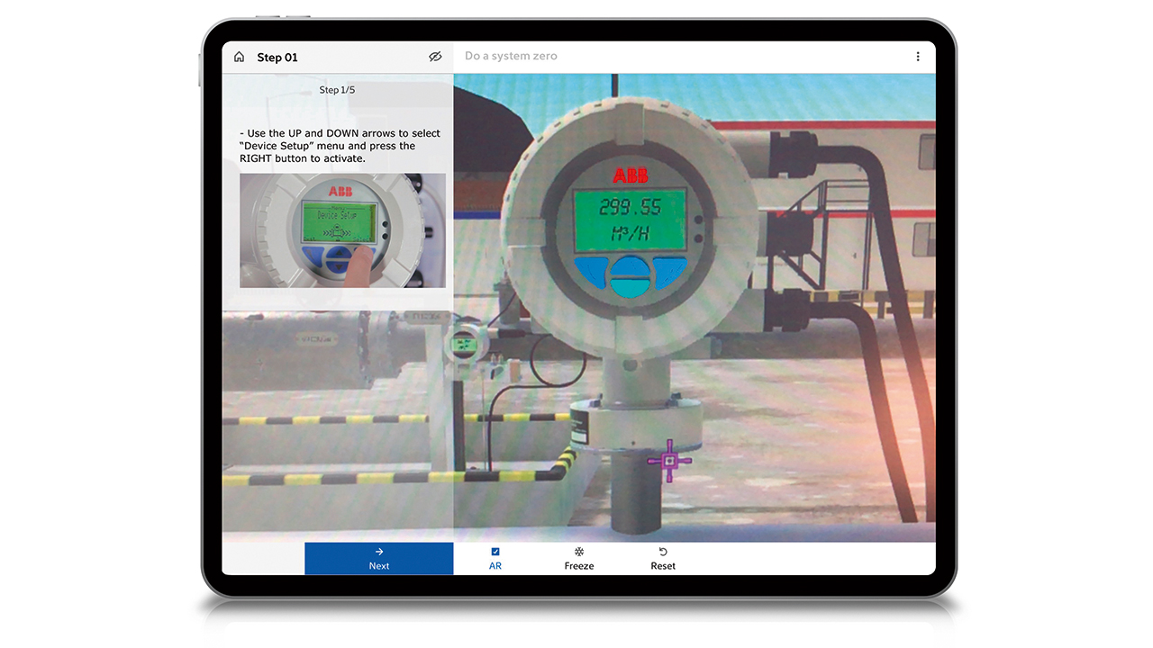Hide the instruction panel with the crossed-eye icon
1153x648 pixels.
435,57
